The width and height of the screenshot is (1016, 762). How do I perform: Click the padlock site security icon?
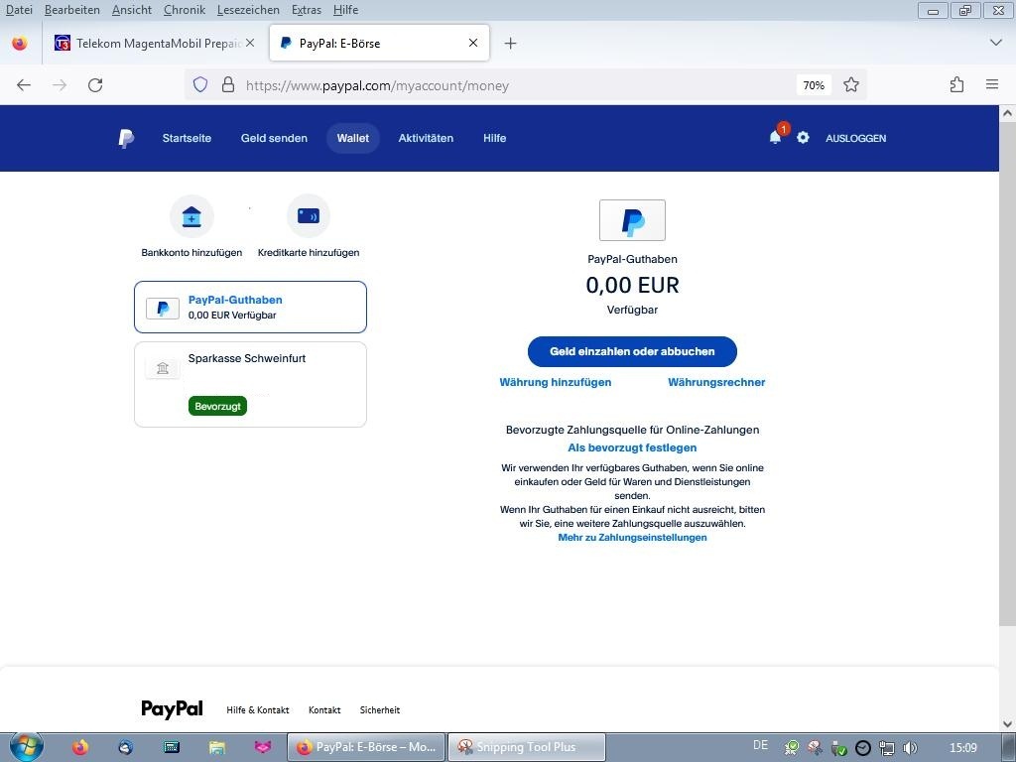coord(228,85)
